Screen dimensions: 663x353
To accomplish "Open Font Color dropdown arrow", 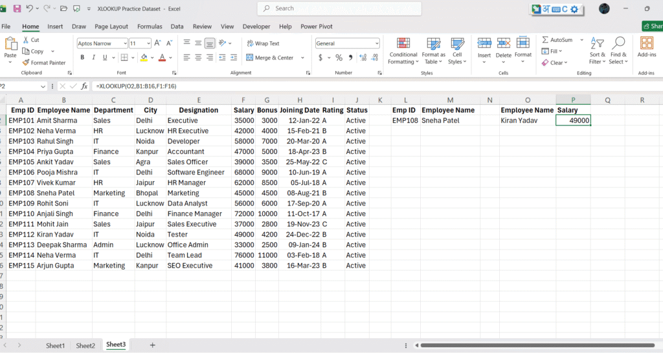I will coord(170,58).
